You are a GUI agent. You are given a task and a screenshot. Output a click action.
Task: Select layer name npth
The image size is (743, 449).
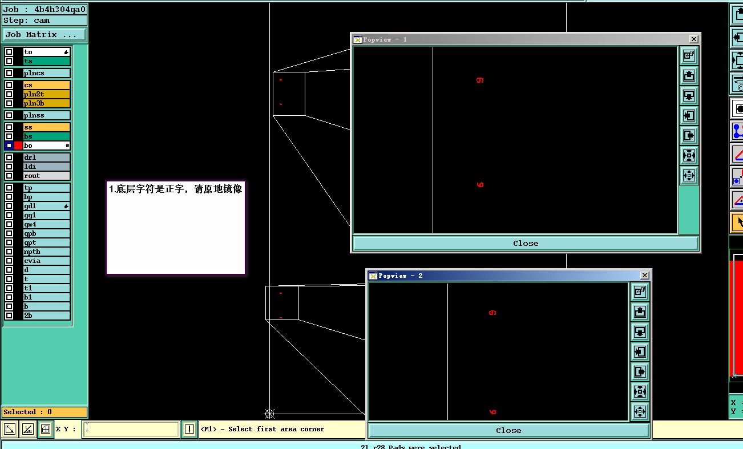(47, 252)
